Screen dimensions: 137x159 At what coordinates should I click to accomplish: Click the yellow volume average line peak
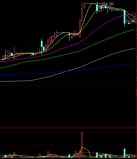pos(82,147)
